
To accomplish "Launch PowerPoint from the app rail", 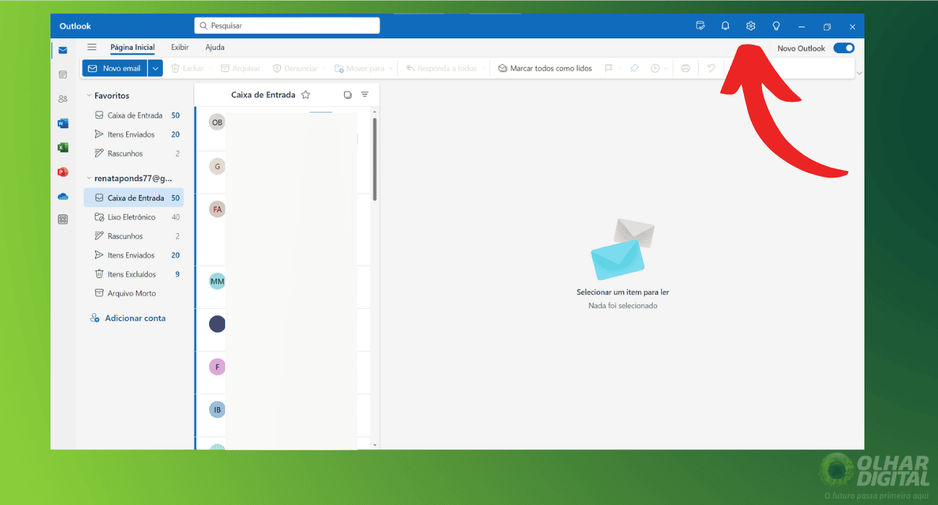I will [x=63, y=172].
